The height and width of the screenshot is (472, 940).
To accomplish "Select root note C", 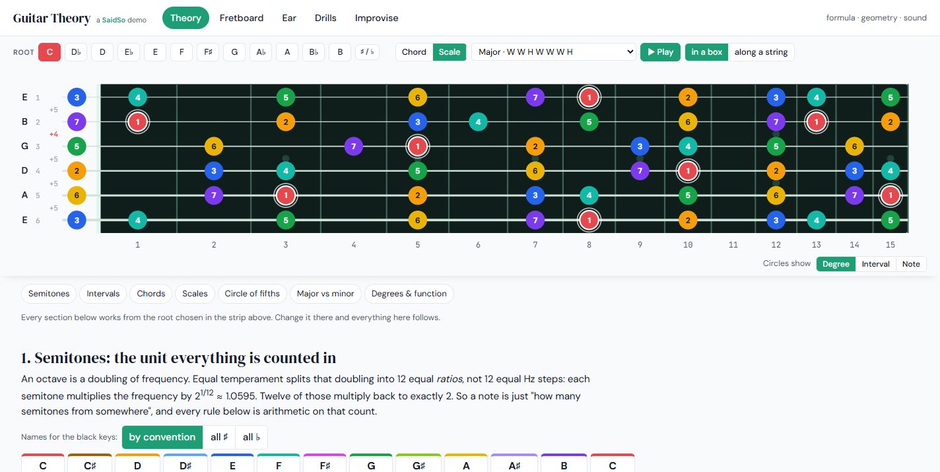I will click(x=50, y=52).
